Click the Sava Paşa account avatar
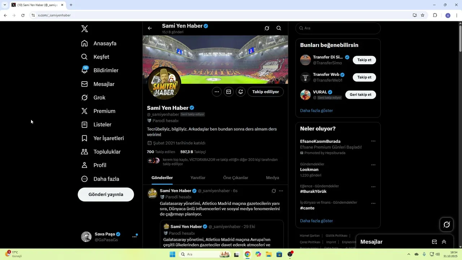Image resolution: width=462 pixels, height=260 pixels. 86,237
